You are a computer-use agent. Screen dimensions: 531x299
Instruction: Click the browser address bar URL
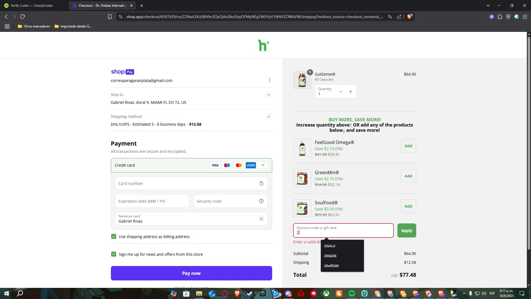[255, 17]
